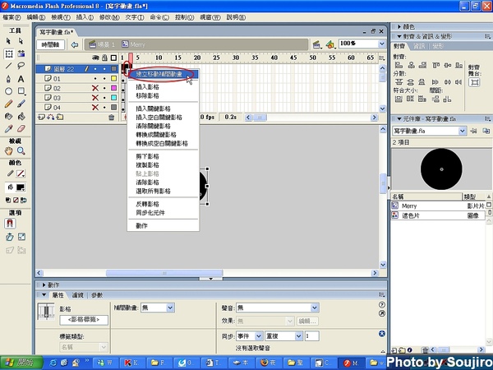Viewport: 493px width, 370px height.
Task: Click the align left edge icon
Action: (x=399, y=65)
